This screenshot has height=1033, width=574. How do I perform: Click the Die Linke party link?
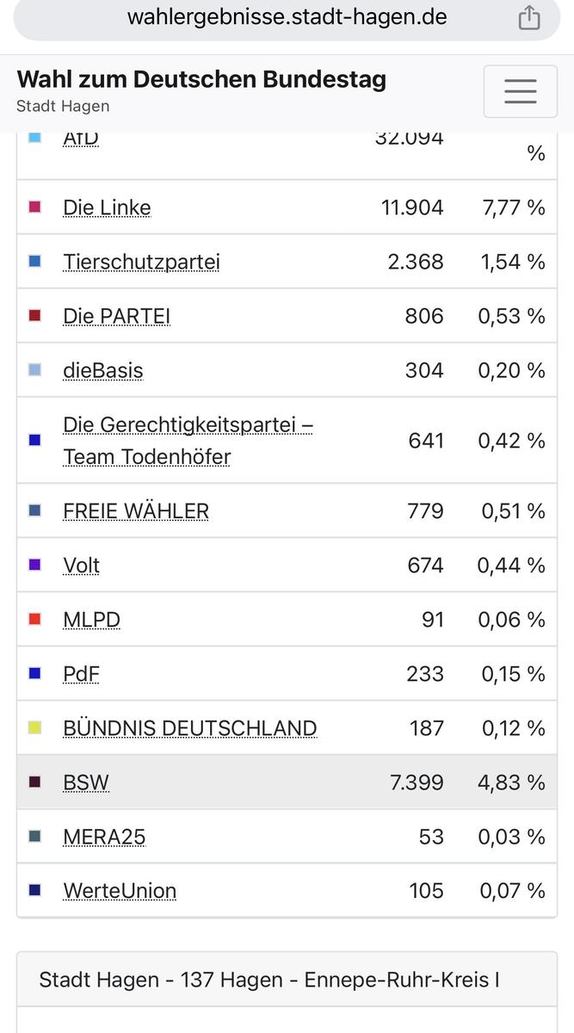click(x=107, y=207)
